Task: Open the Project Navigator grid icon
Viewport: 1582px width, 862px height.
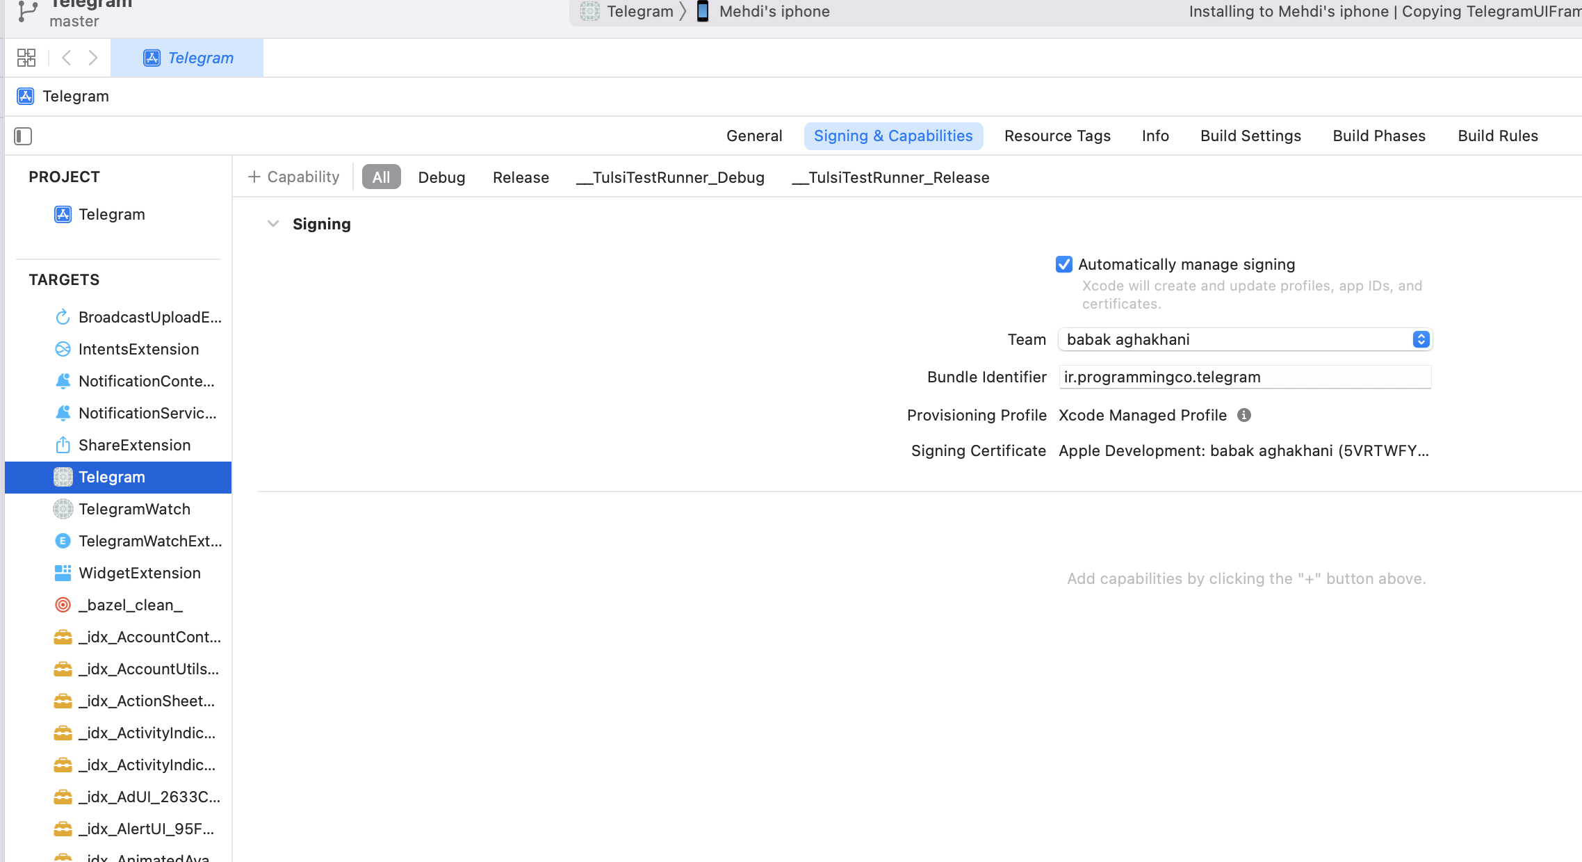Action: (x=26, y=58)
